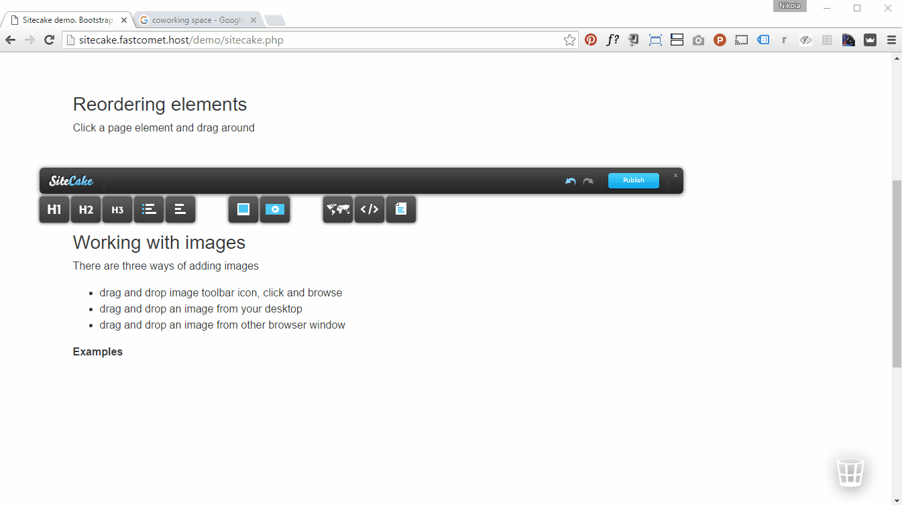Redo the SiteCake edit

[x=588, y=181]
